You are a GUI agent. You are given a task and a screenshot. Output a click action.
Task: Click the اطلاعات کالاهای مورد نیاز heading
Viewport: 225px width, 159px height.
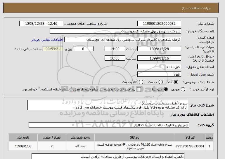tap(192, 115)
